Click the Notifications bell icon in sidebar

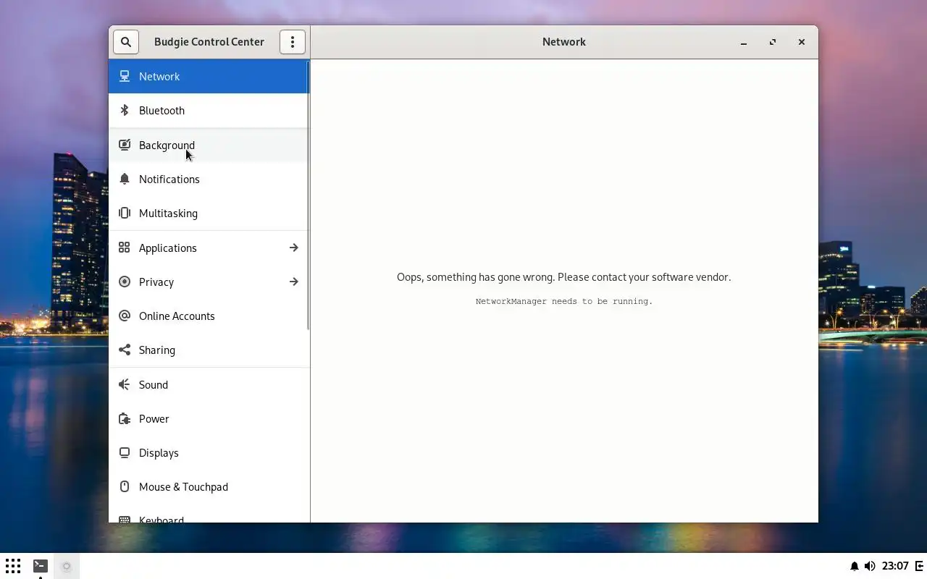coord(125,179)
